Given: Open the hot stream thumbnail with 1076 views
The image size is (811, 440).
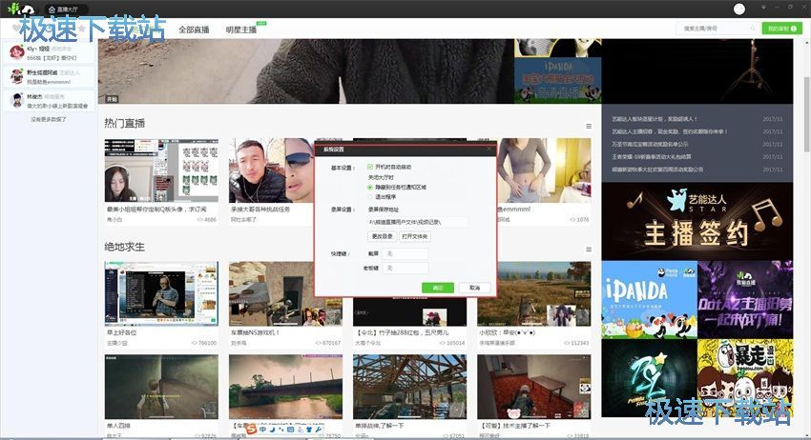Looking at the screenshot, I should click(544, 170).
